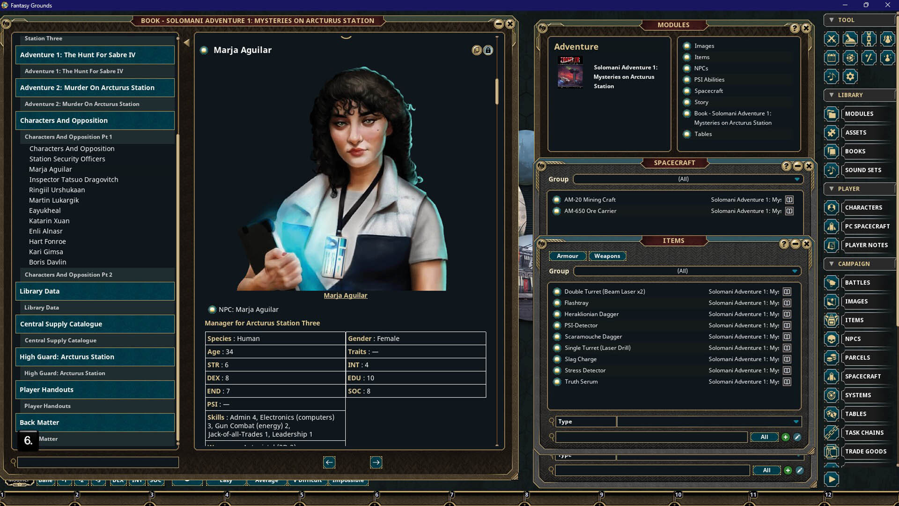This screenshot has height=506, width=899.
Task: Open the Options gear tool icon
Action: [x=851, y=77]
